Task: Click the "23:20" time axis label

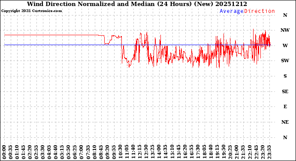Action: [x=263, y=152]
